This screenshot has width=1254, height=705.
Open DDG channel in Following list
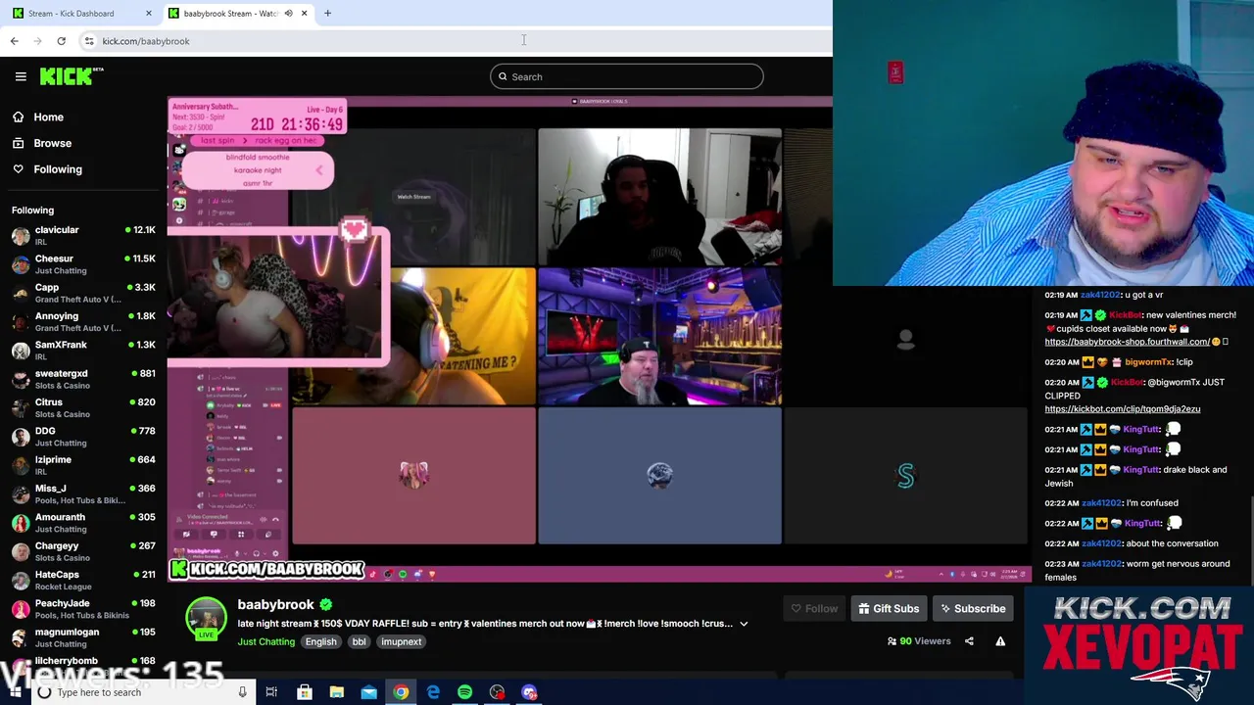pos(82,437)
